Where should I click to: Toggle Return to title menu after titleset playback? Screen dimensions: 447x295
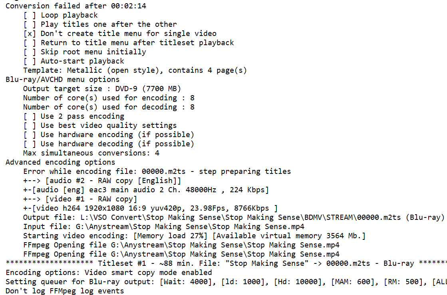coord(30,43)
